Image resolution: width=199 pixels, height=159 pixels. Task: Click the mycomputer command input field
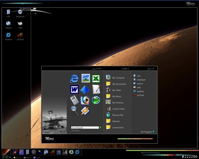coord(85,128)
